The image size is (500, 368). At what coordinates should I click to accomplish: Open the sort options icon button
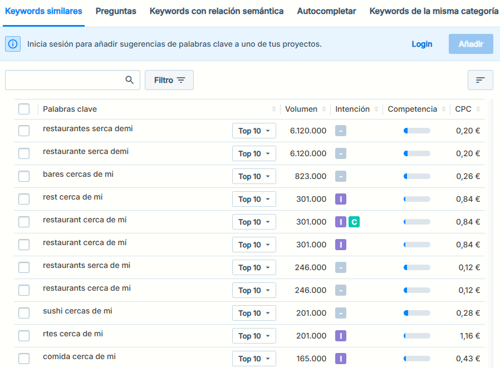pos(480,80)
